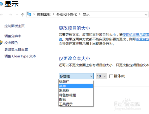
Task: Click the monitor icon in address bar
Action: (x=29, y=15)
